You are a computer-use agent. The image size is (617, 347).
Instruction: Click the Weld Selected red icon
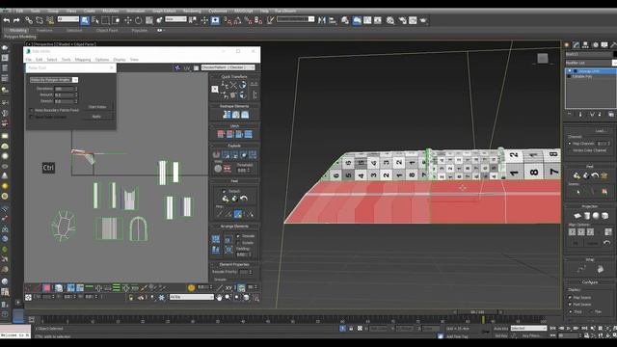click(228, 170)
